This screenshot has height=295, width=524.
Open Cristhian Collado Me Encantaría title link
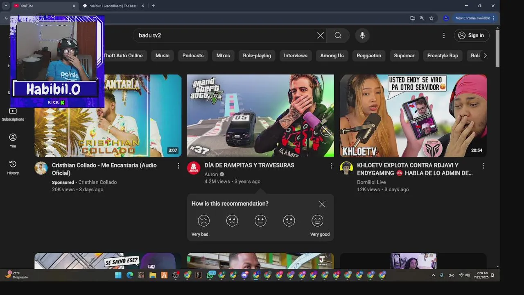[104, 169]
